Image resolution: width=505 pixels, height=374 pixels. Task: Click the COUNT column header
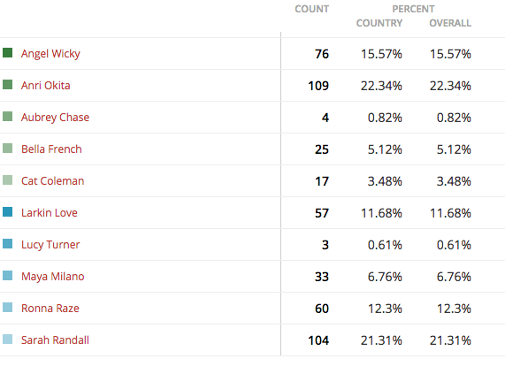click(x=312, y=9)
